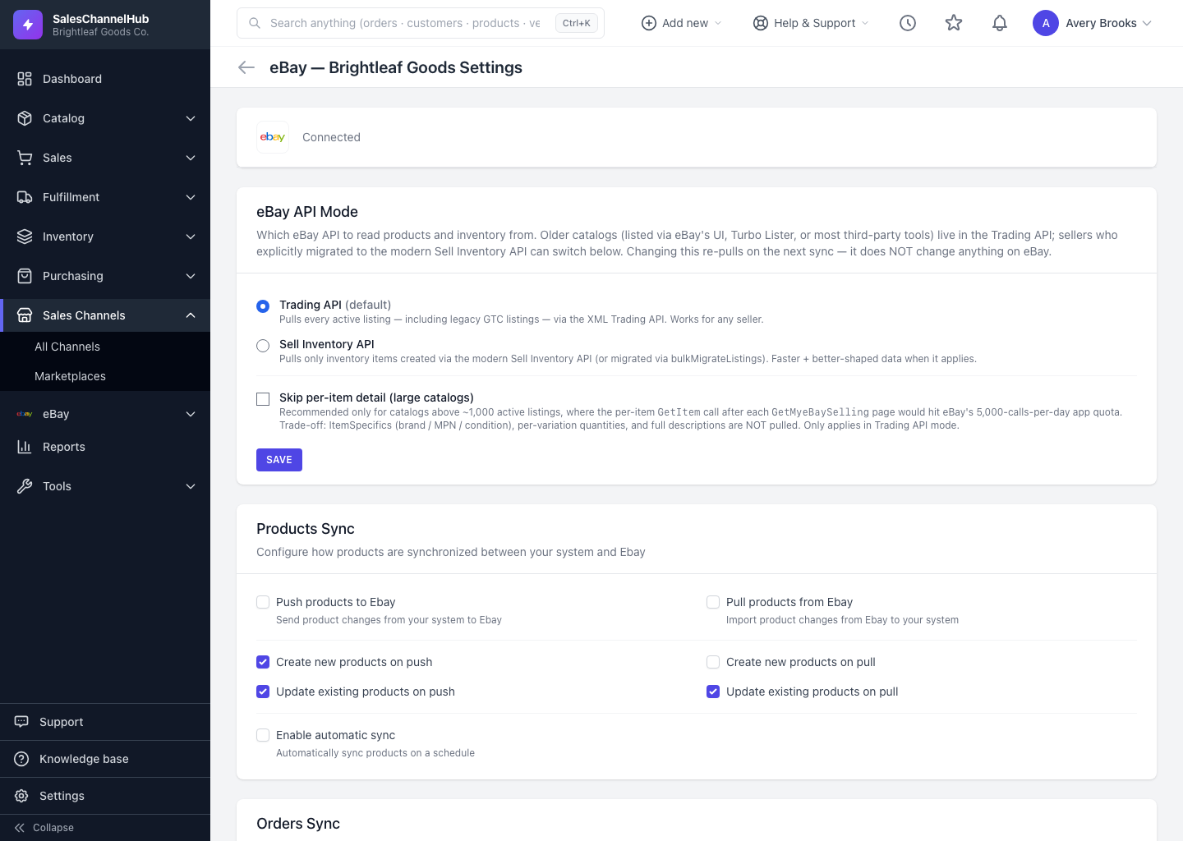The width and height of the screenshot is (1183, 841).
Task: Open Help & Support dropdown arrow
Action: pos(865,23)
